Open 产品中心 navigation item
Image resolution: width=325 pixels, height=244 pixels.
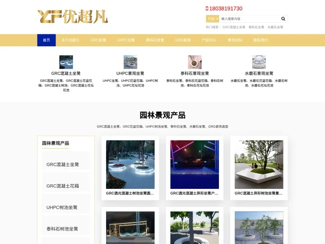[209, 40]
